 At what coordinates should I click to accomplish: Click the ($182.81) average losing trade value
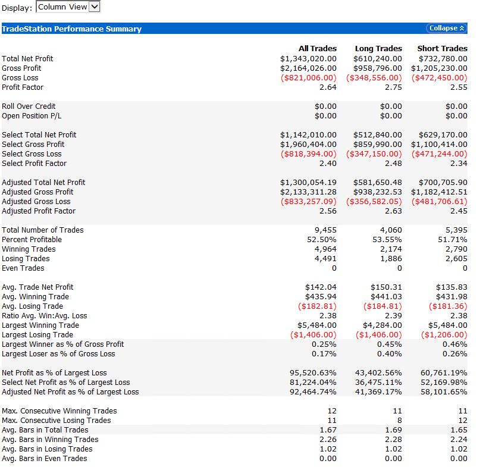[x=317, y=306]
